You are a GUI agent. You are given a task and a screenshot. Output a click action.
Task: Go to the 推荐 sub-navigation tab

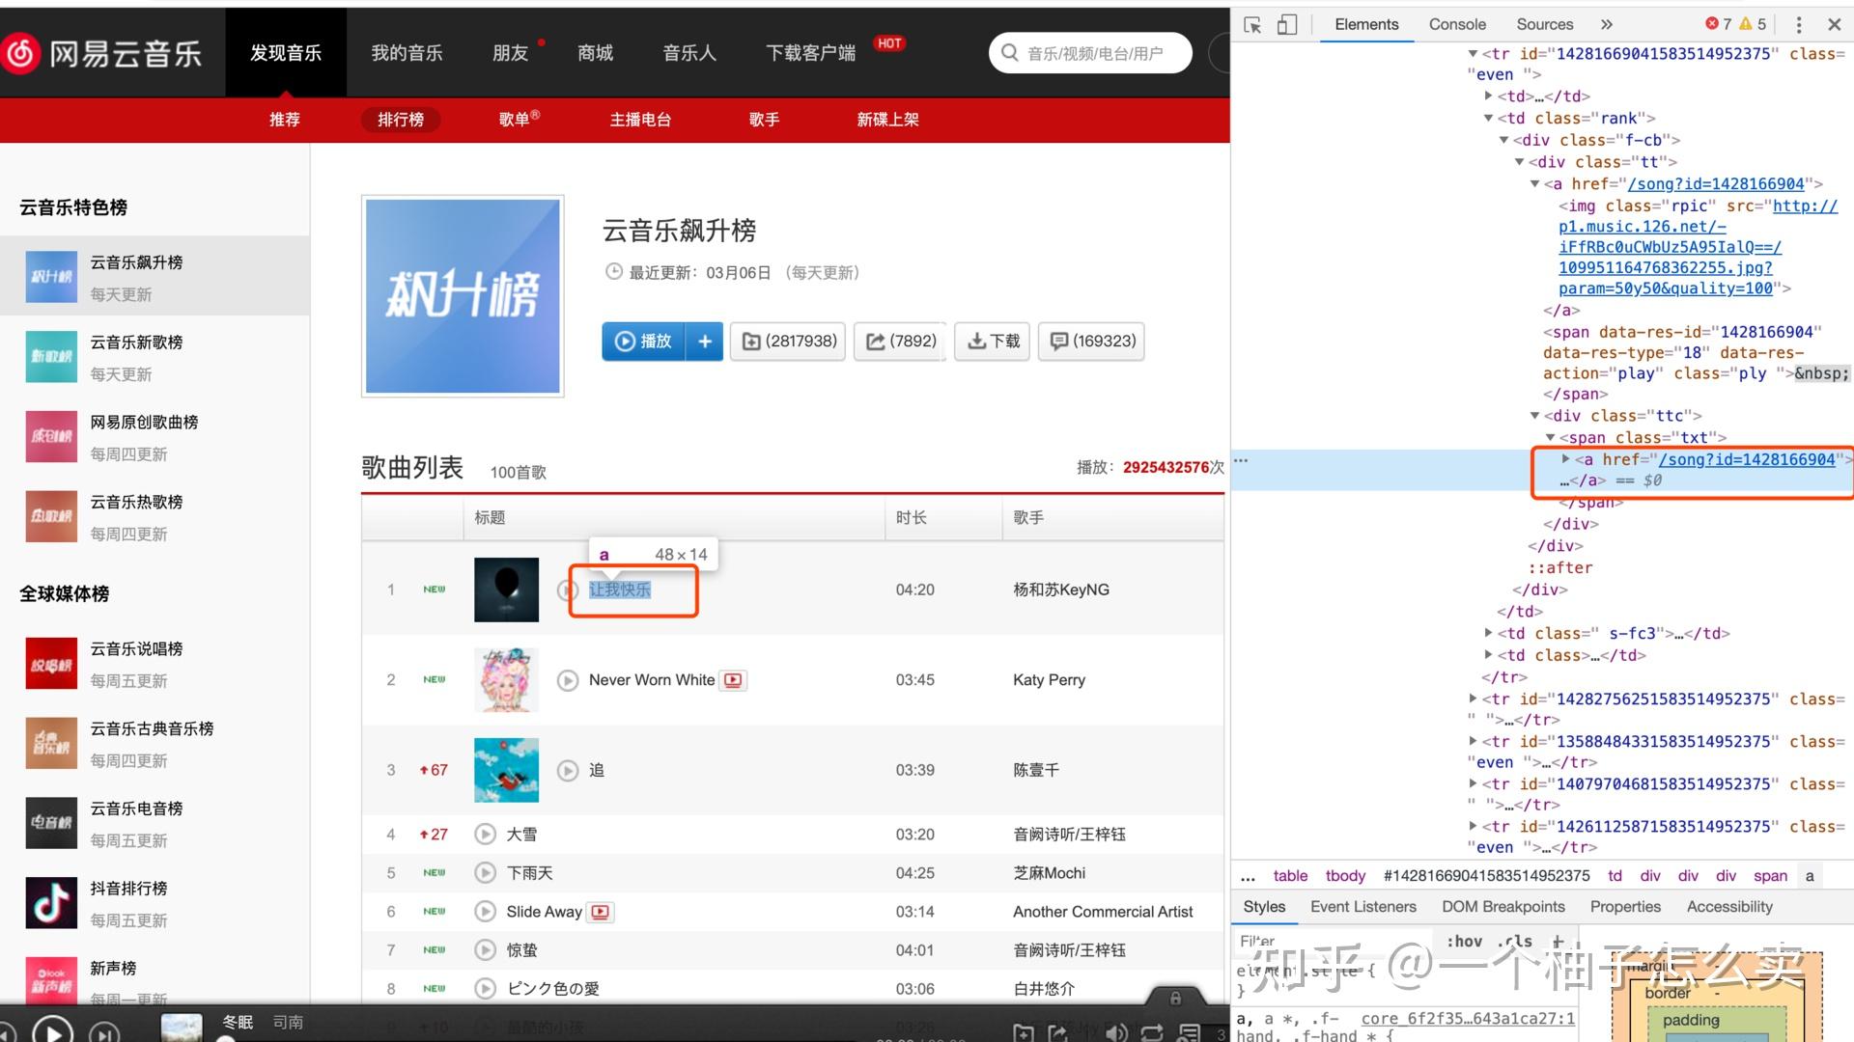285,120
